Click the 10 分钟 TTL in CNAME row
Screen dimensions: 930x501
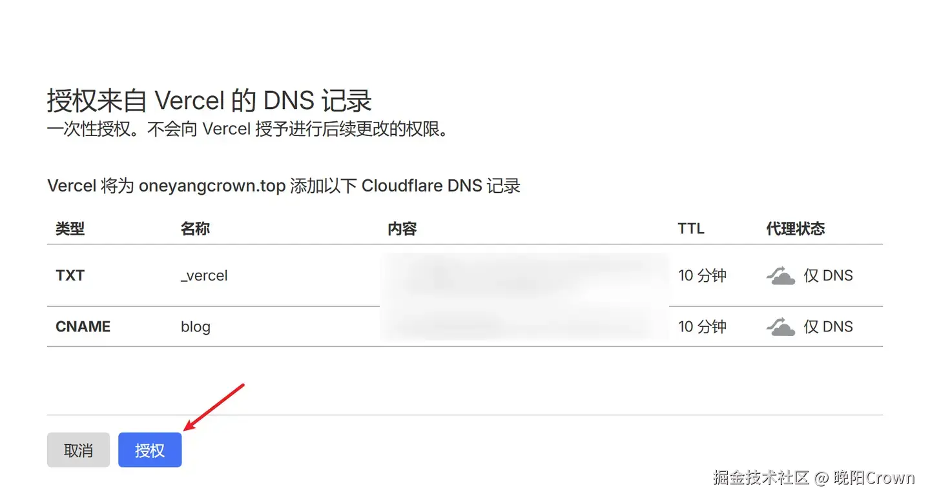(x=702, y=327)
